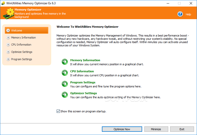The height and width of the screenshot is (135, 197).
Task: Click the Exit button
Action: coord(182,129)
